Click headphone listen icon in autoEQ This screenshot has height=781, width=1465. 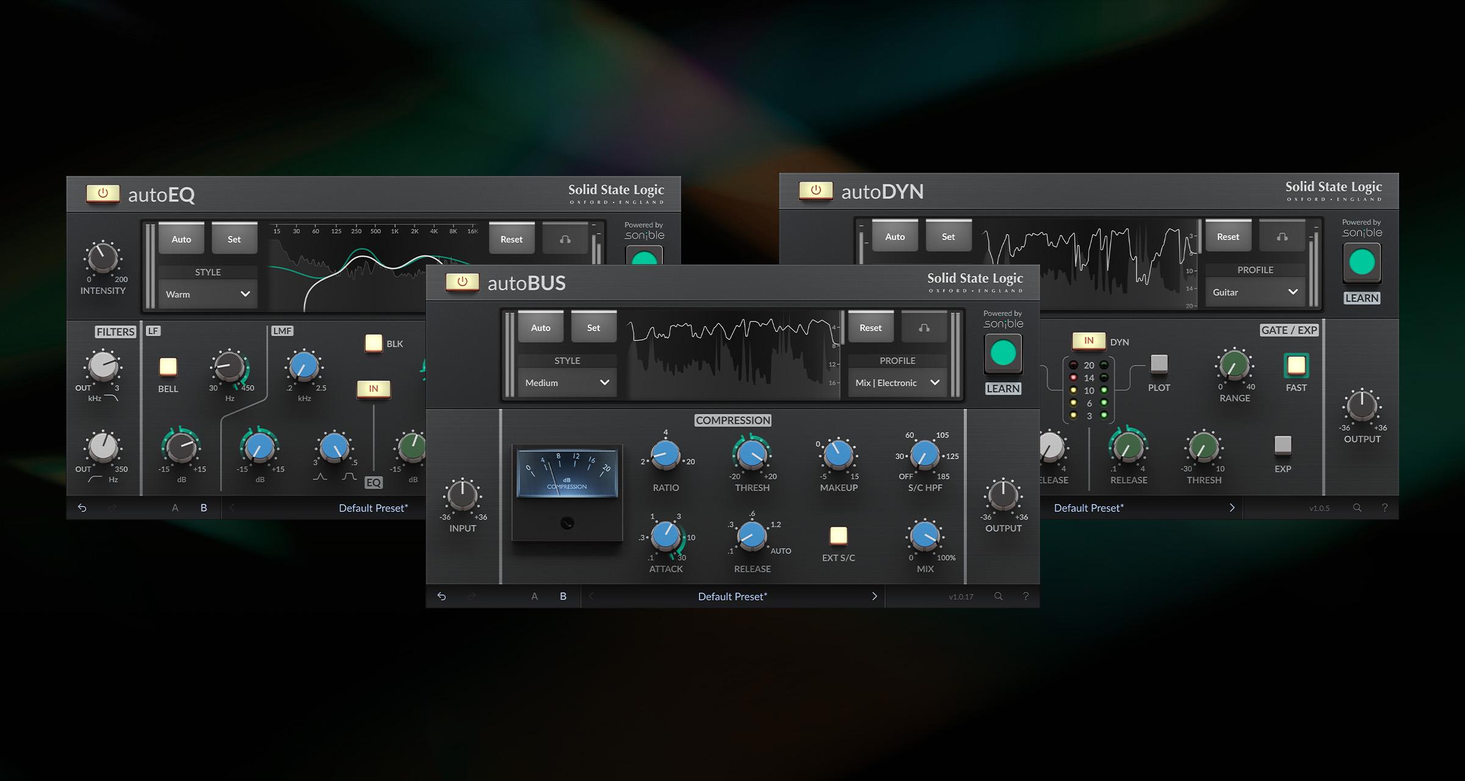coord(565,239)
